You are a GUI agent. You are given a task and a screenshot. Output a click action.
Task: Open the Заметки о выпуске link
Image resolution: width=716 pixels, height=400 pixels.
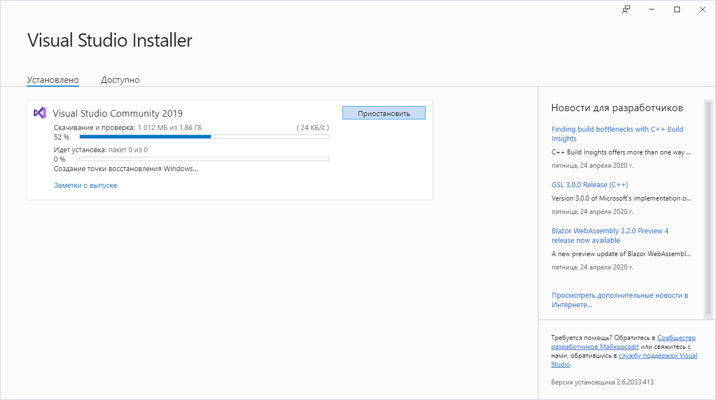(85, 186)
